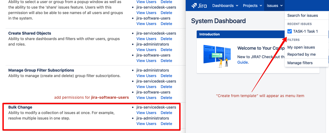Collapse the Issues dropdown menu
329x133 pixels.
tap(275, 5)
